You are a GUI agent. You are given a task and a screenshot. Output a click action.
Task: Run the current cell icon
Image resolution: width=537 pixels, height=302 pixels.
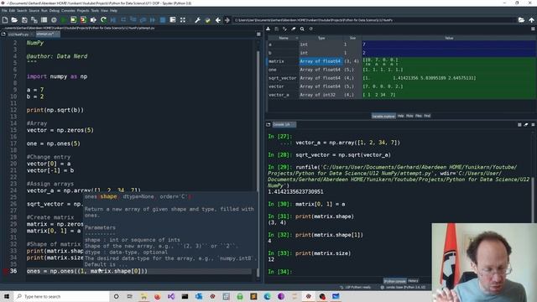[73, 20]
